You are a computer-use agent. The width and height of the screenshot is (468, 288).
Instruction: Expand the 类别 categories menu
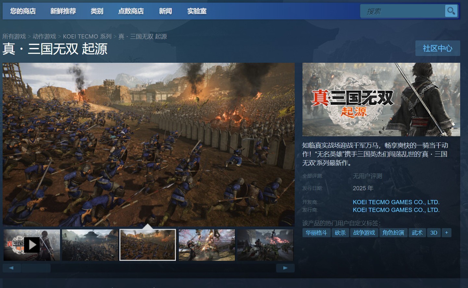pos(97,11)
